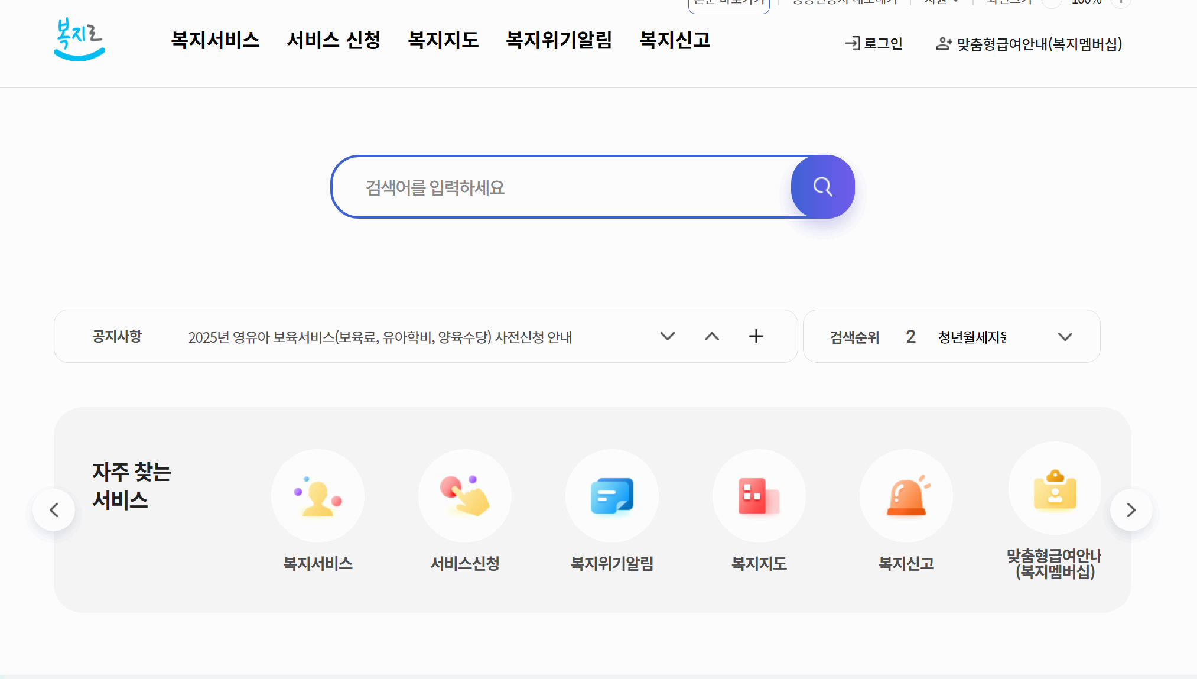Expand the 검색순위 ranking dropdown
1197x679 pixels.
coord(1065,337)
